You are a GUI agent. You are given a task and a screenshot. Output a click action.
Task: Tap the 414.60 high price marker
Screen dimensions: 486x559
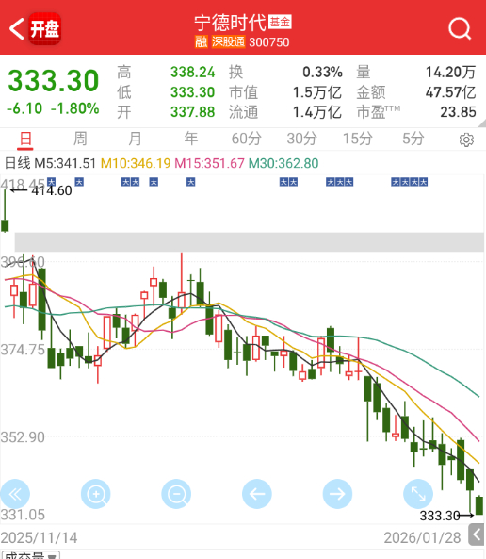click(x=52, y=190)
